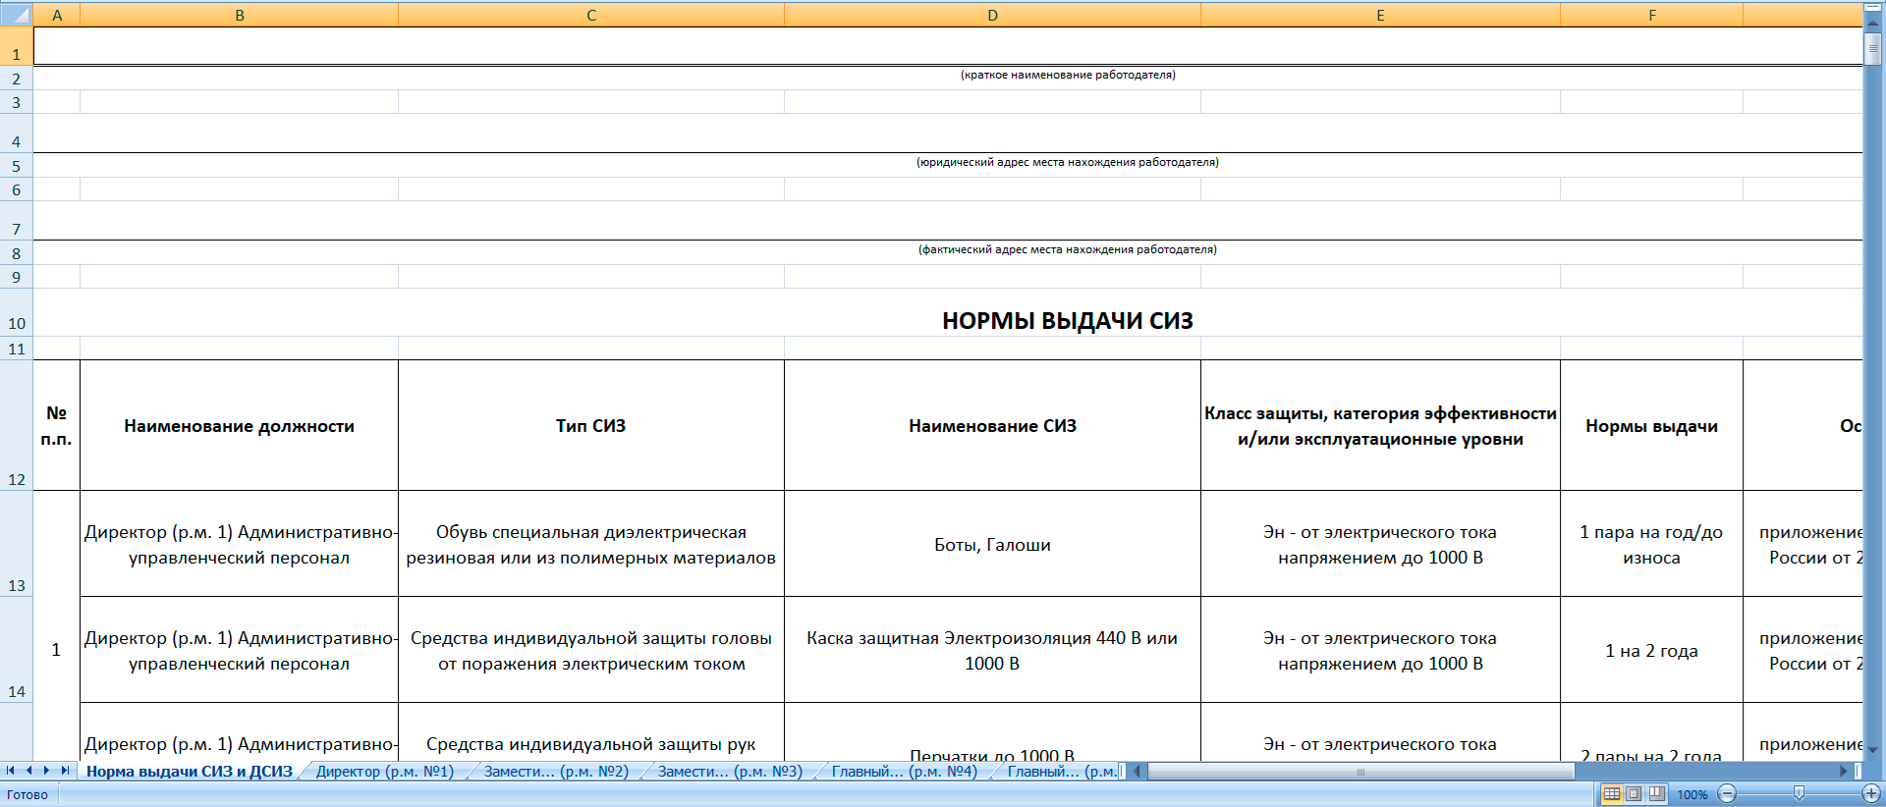The image size is (1886, 807).
Task: Click 'Каска защитная Электроизоляция 440 В' cell
Action: 992,650
